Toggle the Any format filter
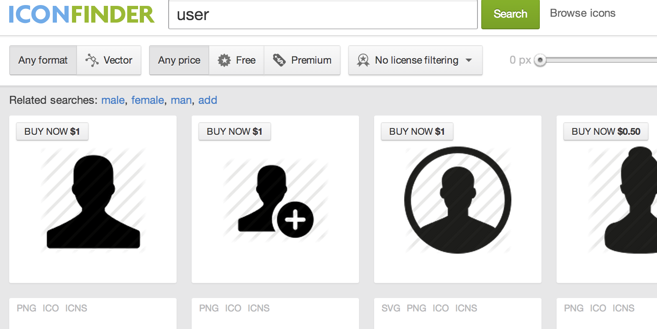The width and height of the screenshot is (657, 329). coord(42,60)
